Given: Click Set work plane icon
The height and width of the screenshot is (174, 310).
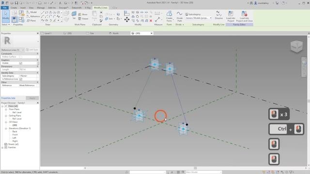Looking at the screenshot, I should (x=74, y=15).
